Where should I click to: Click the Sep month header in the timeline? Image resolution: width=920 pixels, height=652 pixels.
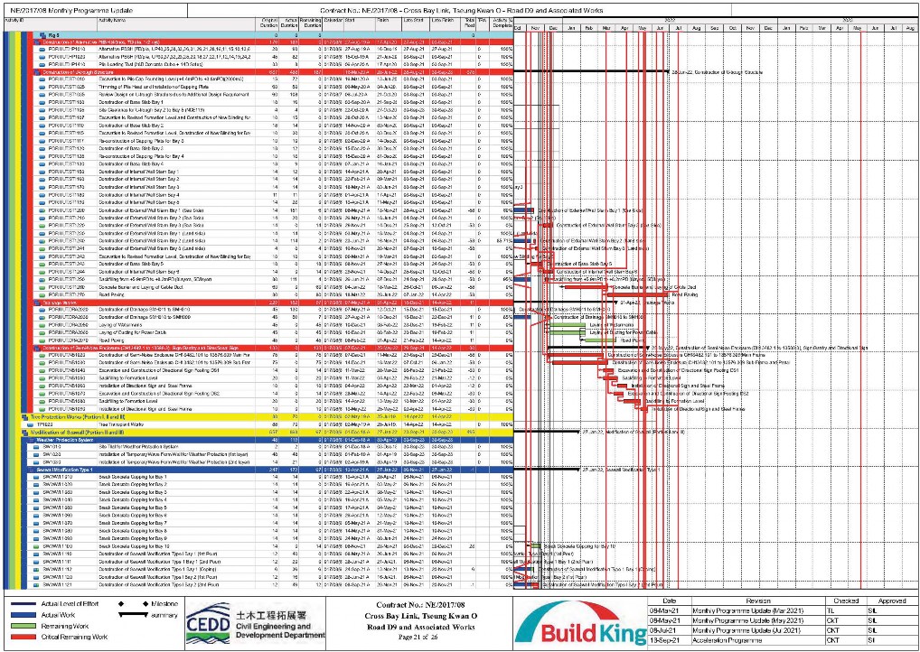pos(715,27)
